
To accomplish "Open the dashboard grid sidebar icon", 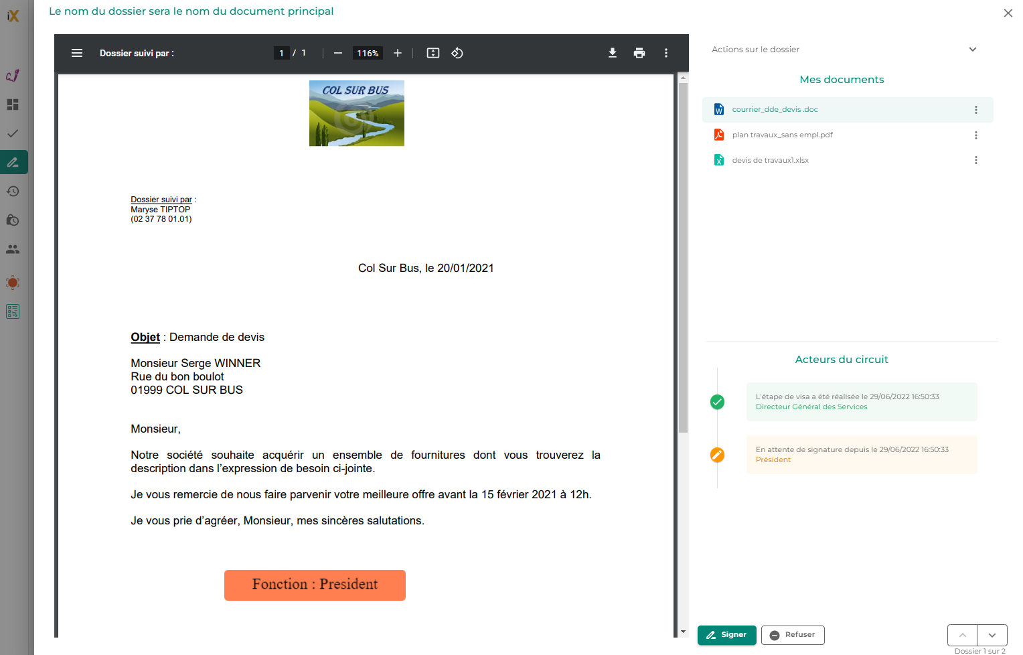I will coord(13,104).
